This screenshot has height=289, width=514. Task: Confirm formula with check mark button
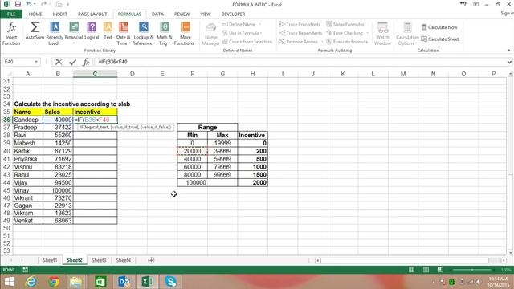point(72,62)
